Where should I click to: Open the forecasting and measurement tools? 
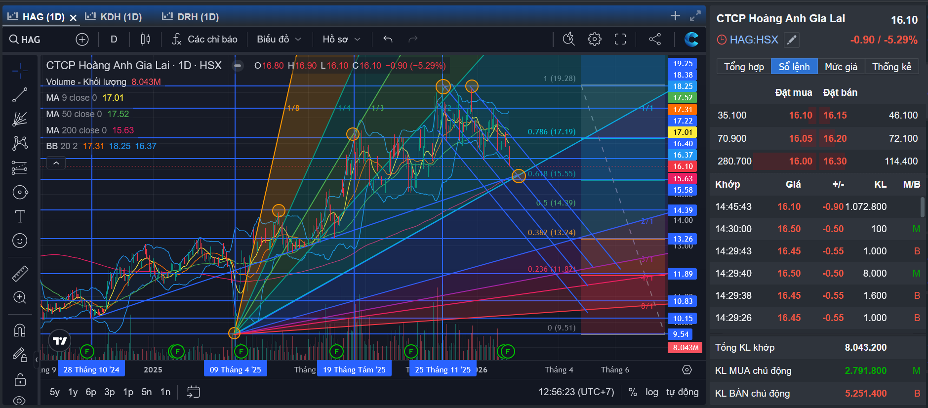[20, 168]
